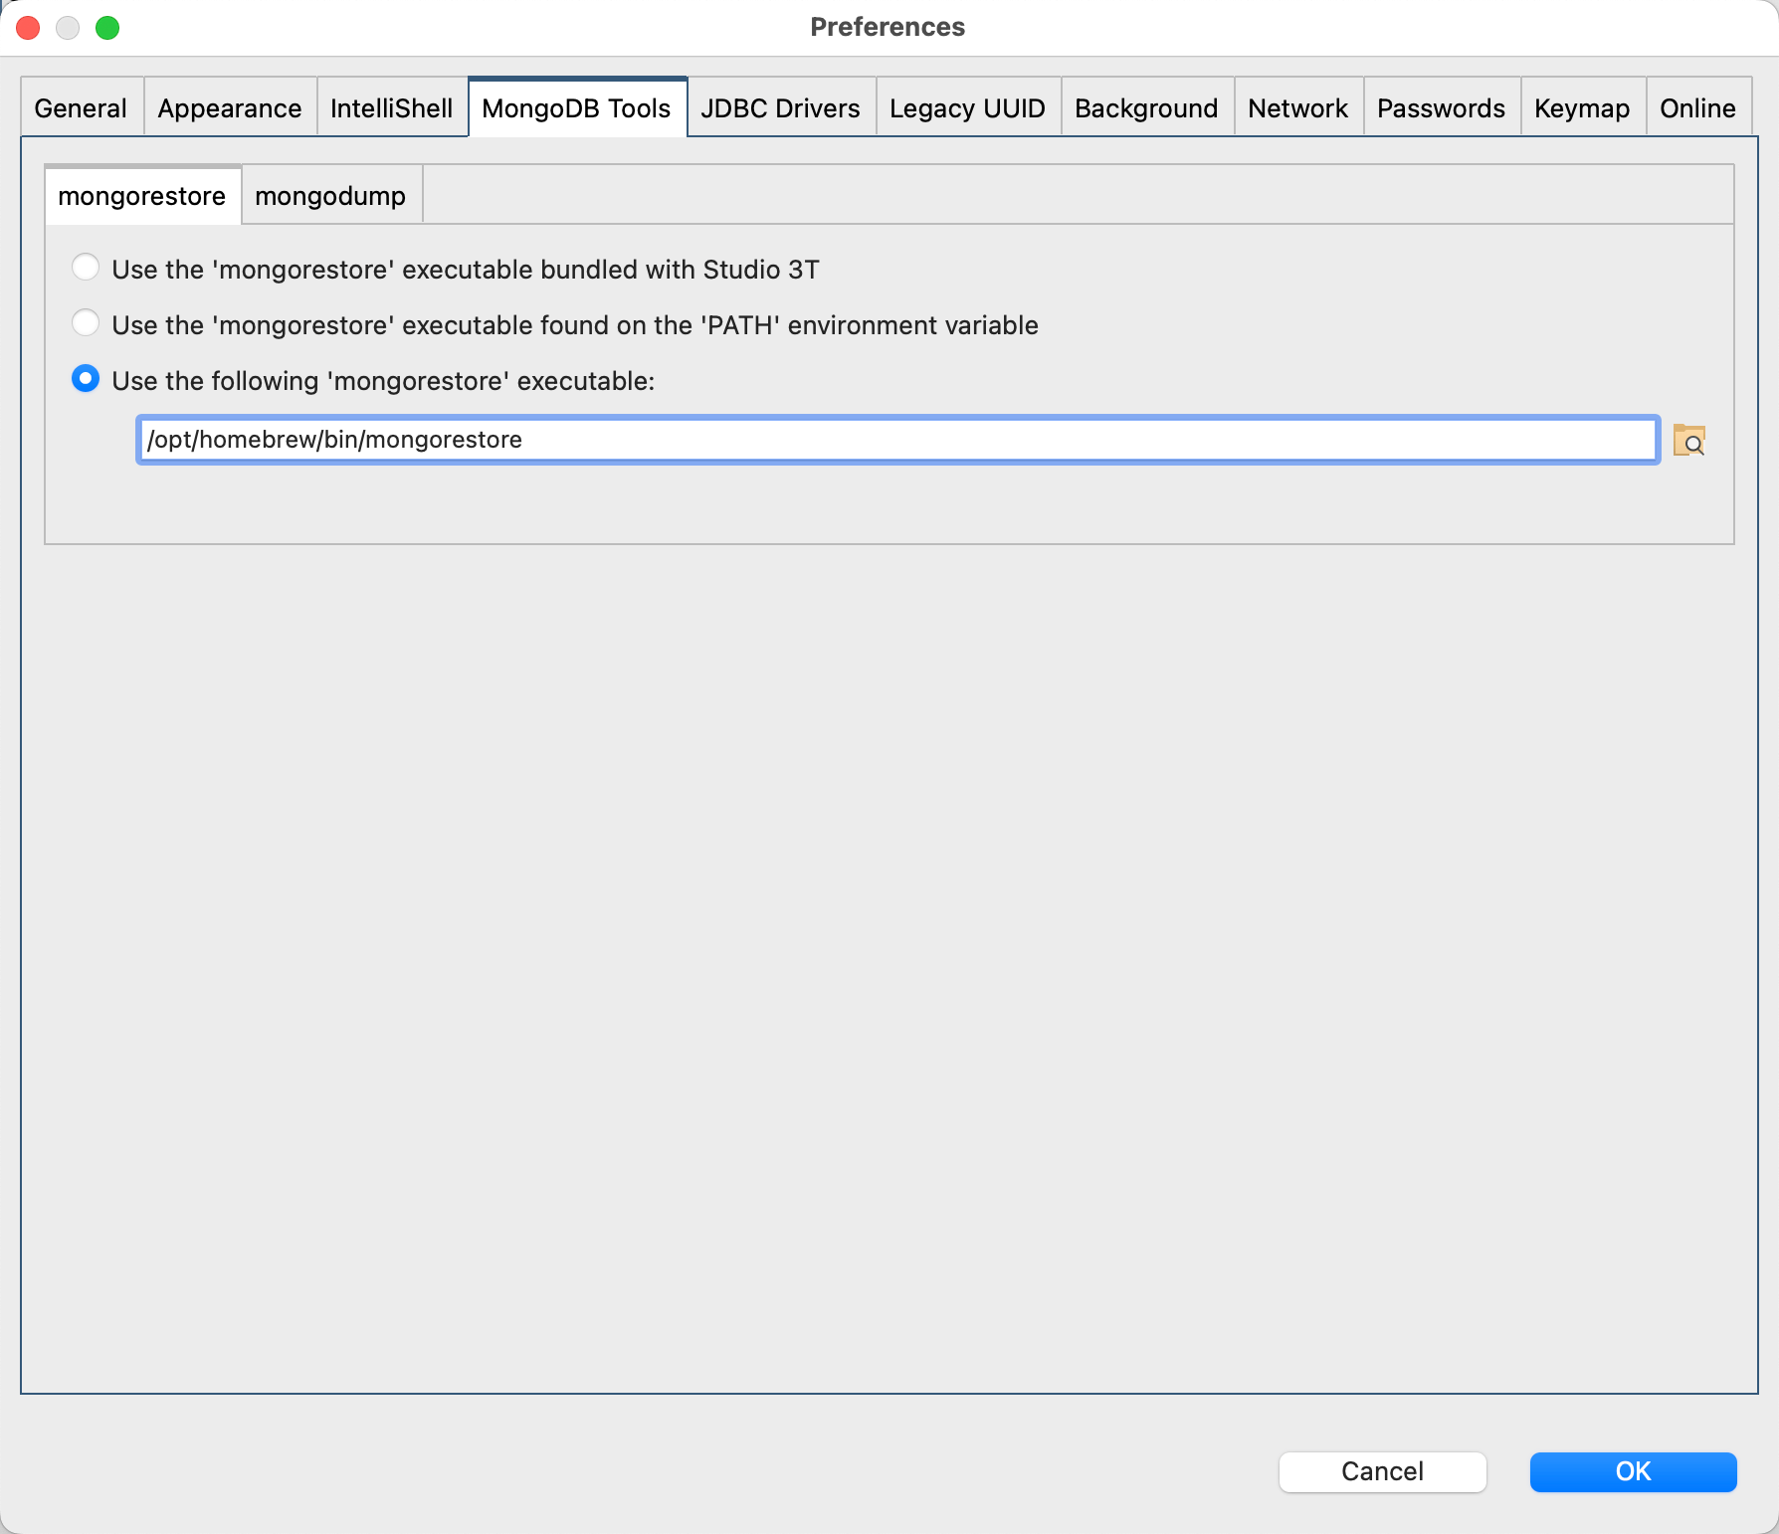Select bundled mongorestore executable radio option
Viewport: 1779px width, 1534px height.
coord(86,269)
